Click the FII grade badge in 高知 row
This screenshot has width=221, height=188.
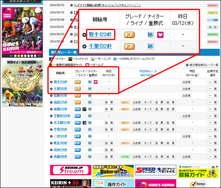pyautogui.click(x=78, y=150)
